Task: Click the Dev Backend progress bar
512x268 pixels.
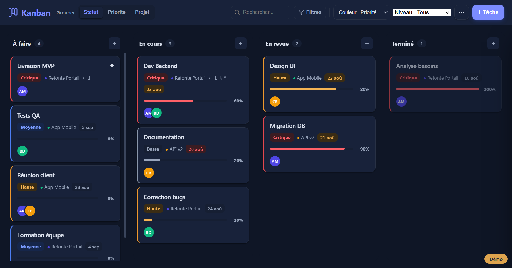Action: pos(185,101)
